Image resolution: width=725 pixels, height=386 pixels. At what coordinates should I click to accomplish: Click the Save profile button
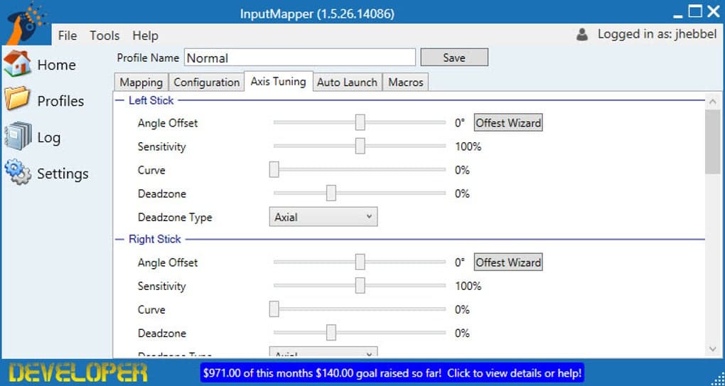coord(454,58)
